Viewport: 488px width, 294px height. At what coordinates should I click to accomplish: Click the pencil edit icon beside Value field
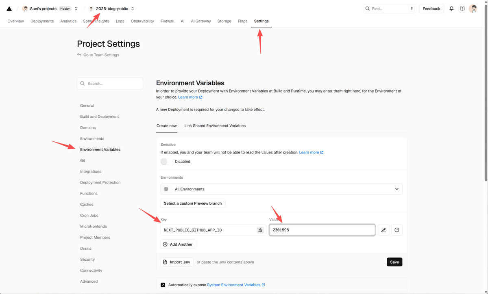pyautogui.click(x=383, y=230)
